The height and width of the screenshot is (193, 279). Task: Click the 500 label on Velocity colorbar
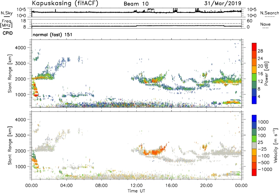click(x=262, y=129)
